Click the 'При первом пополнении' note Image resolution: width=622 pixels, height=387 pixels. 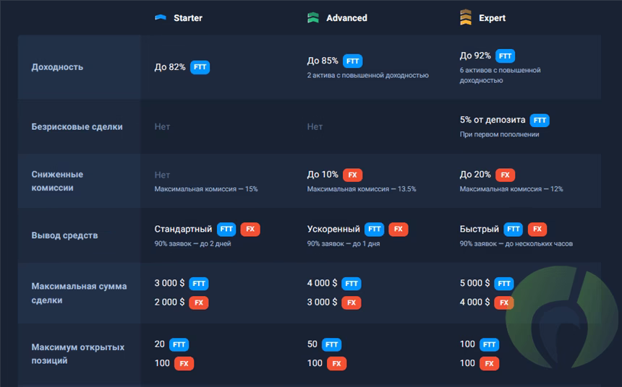point(499,134)
